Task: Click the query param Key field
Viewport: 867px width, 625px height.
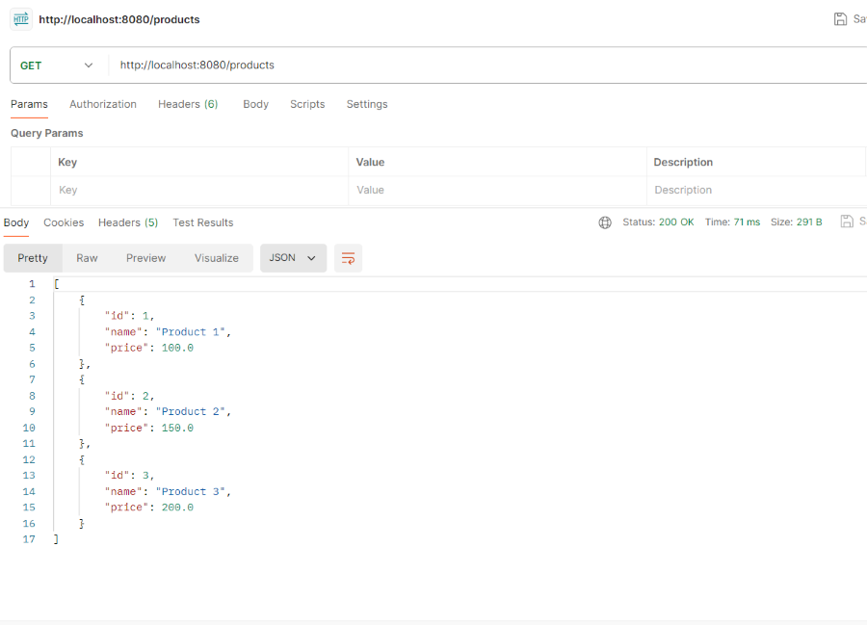Action: (x=198, y=191)
